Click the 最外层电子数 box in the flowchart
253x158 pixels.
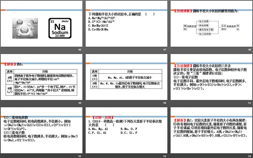206,30
